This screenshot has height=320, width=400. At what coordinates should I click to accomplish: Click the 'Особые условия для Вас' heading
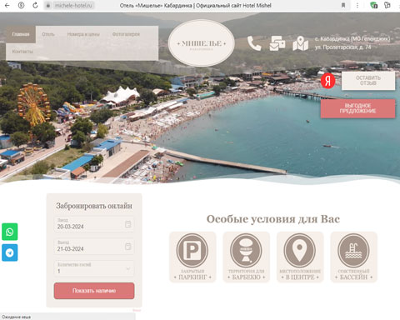click(x=273, y=219)
